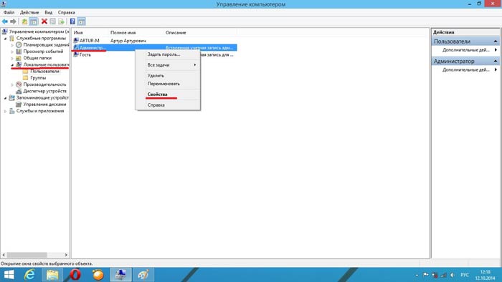The image size is (502, 282).
Task: Click the Просмотр событий icon in tree
Action: 19,52
